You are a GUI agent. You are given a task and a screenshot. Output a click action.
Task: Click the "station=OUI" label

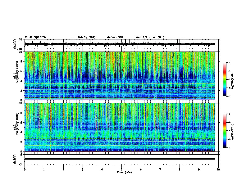click(115, 37)
